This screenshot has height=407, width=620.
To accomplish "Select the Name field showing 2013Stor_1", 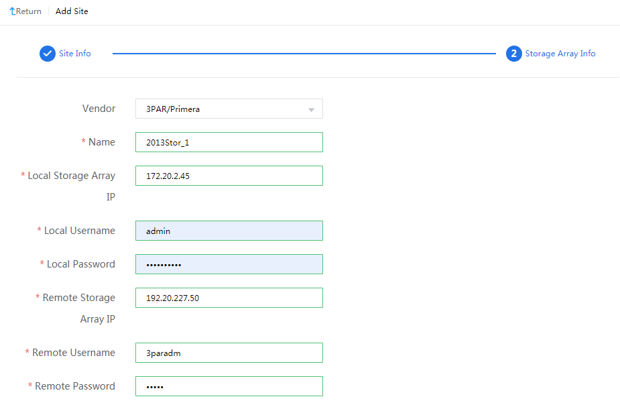I will point(229,141).
